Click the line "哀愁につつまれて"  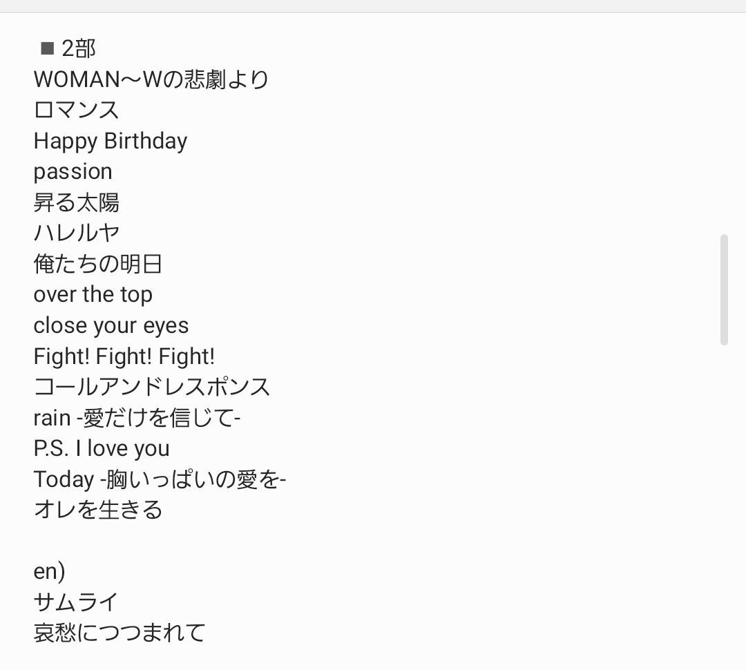coord(119,633)
